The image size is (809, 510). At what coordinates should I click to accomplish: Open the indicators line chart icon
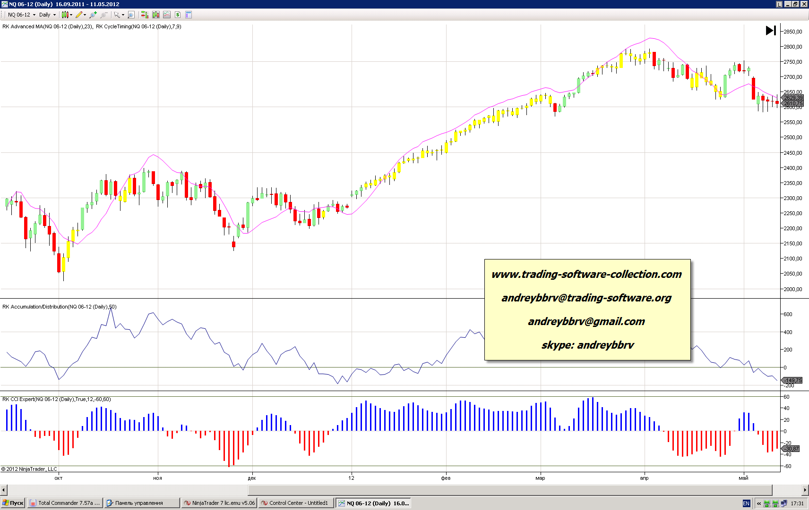[167, 15]
